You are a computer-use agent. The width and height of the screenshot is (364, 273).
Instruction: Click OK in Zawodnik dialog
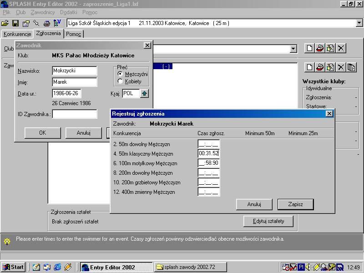coord(42,133)
